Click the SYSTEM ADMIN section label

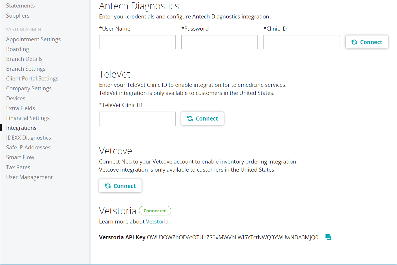coord(24,29)
